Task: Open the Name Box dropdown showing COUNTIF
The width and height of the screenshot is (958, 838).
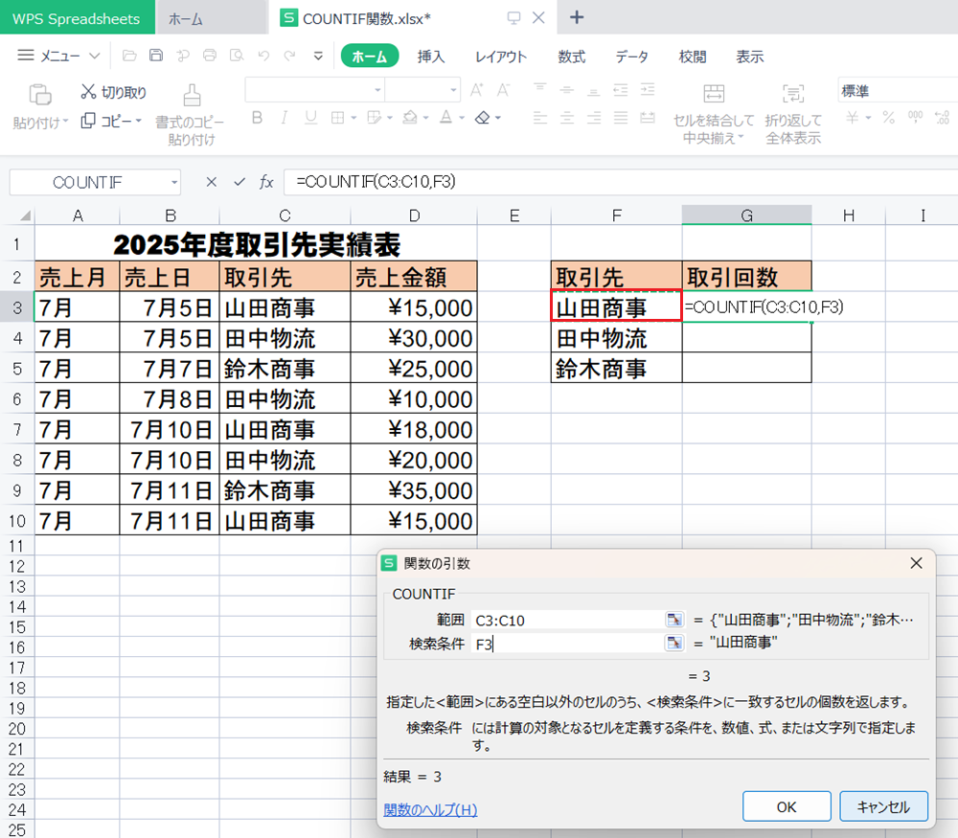Action: [174, 182]
